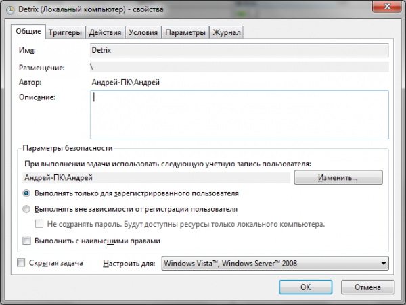
Task: Click the user account field Андрей-ПК\Андрей
Action: pos(156,178)
